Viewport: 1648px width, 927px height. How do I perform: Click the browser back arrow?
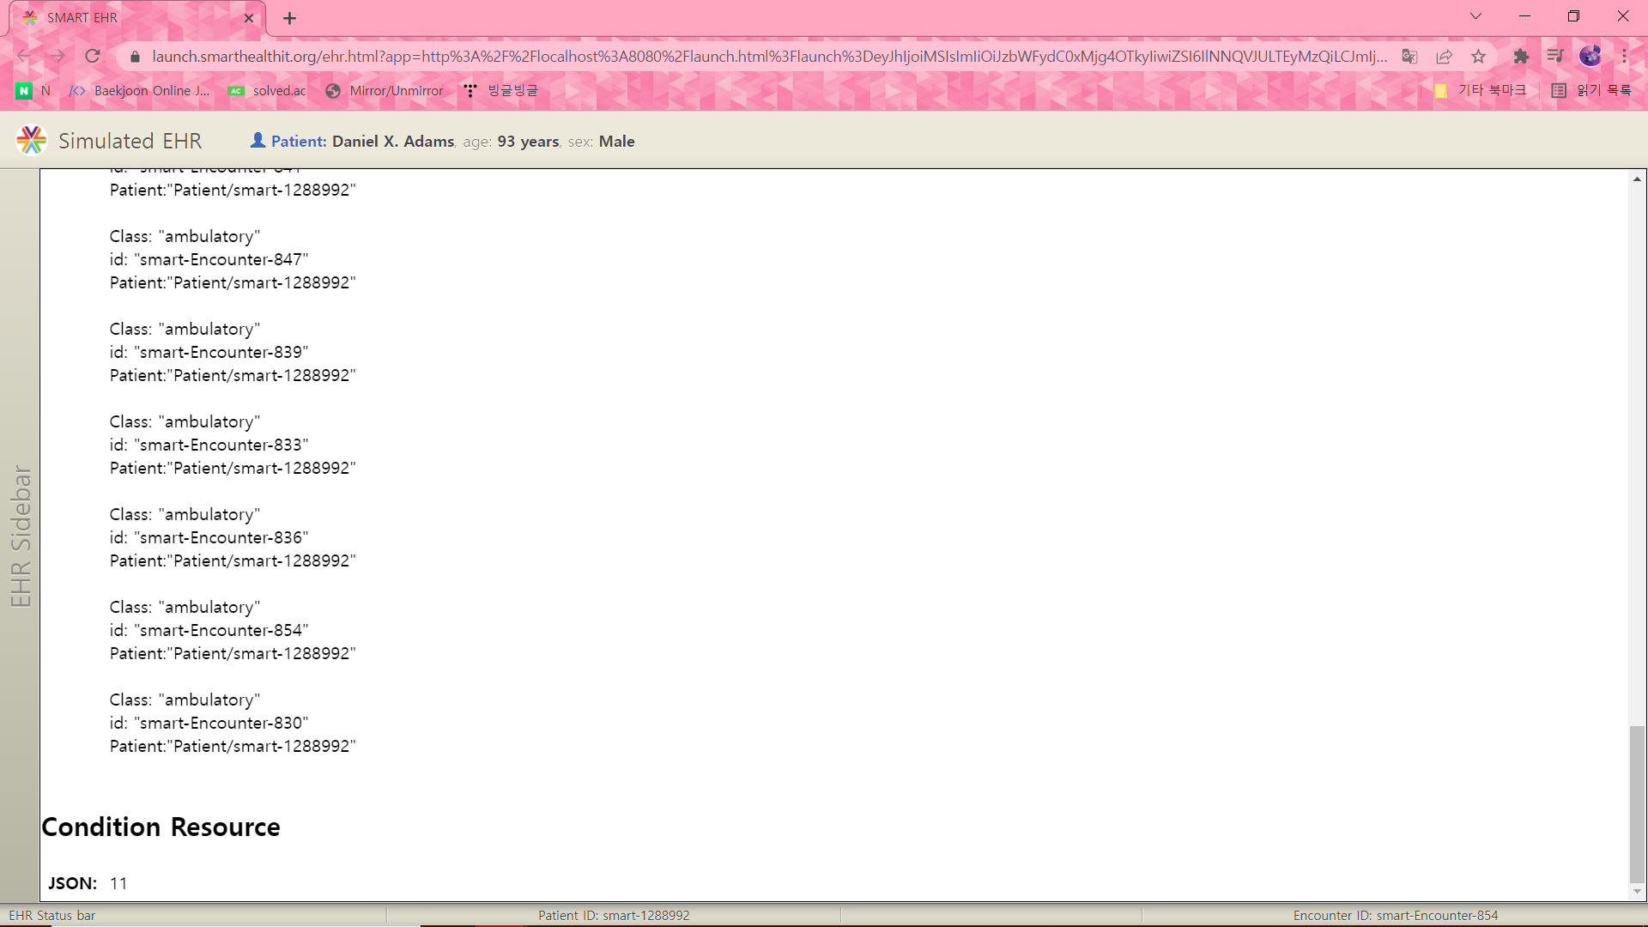24,57
